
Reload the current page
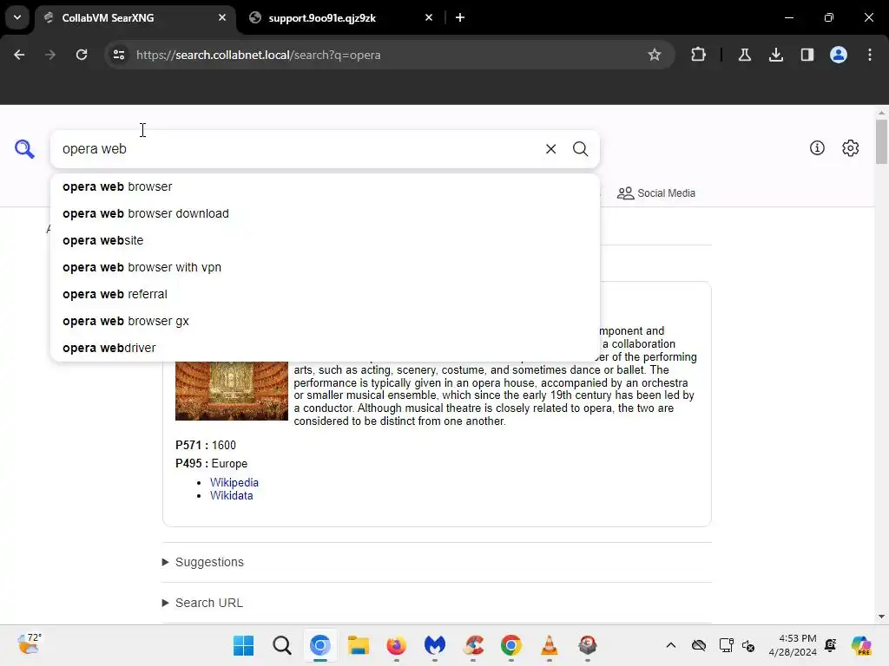[82, 55]
